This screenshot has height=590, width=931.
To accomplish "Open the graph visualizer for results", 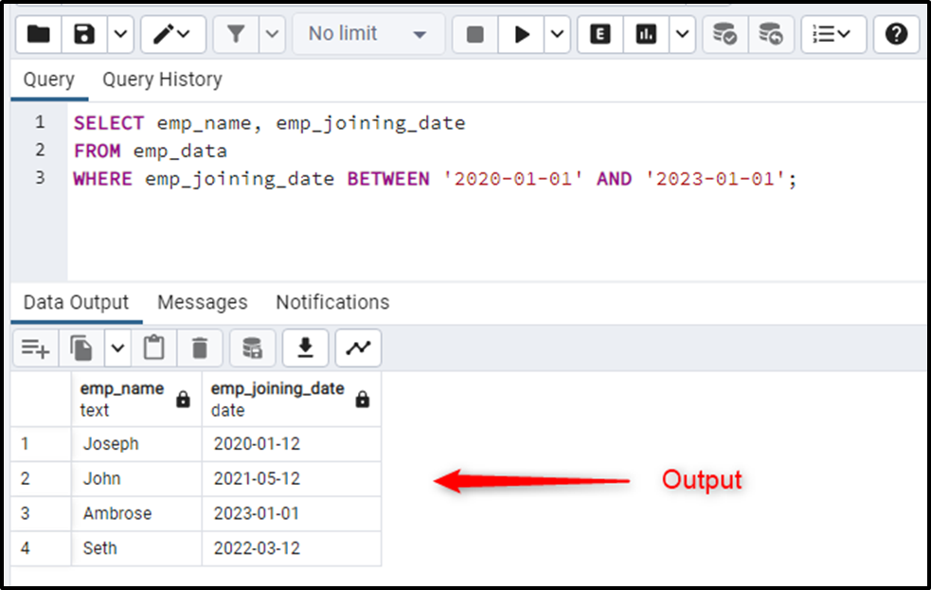I will tap(358, 348).
